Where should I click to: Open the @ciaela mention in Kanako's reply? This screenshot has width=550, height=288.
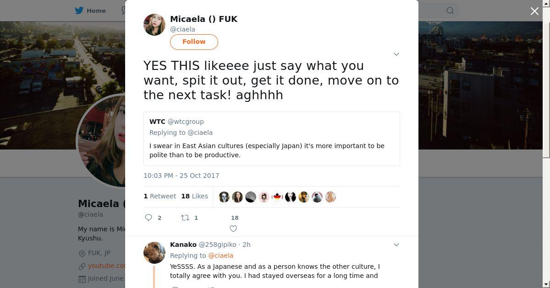pyautogui.click(x=220, y=256)
